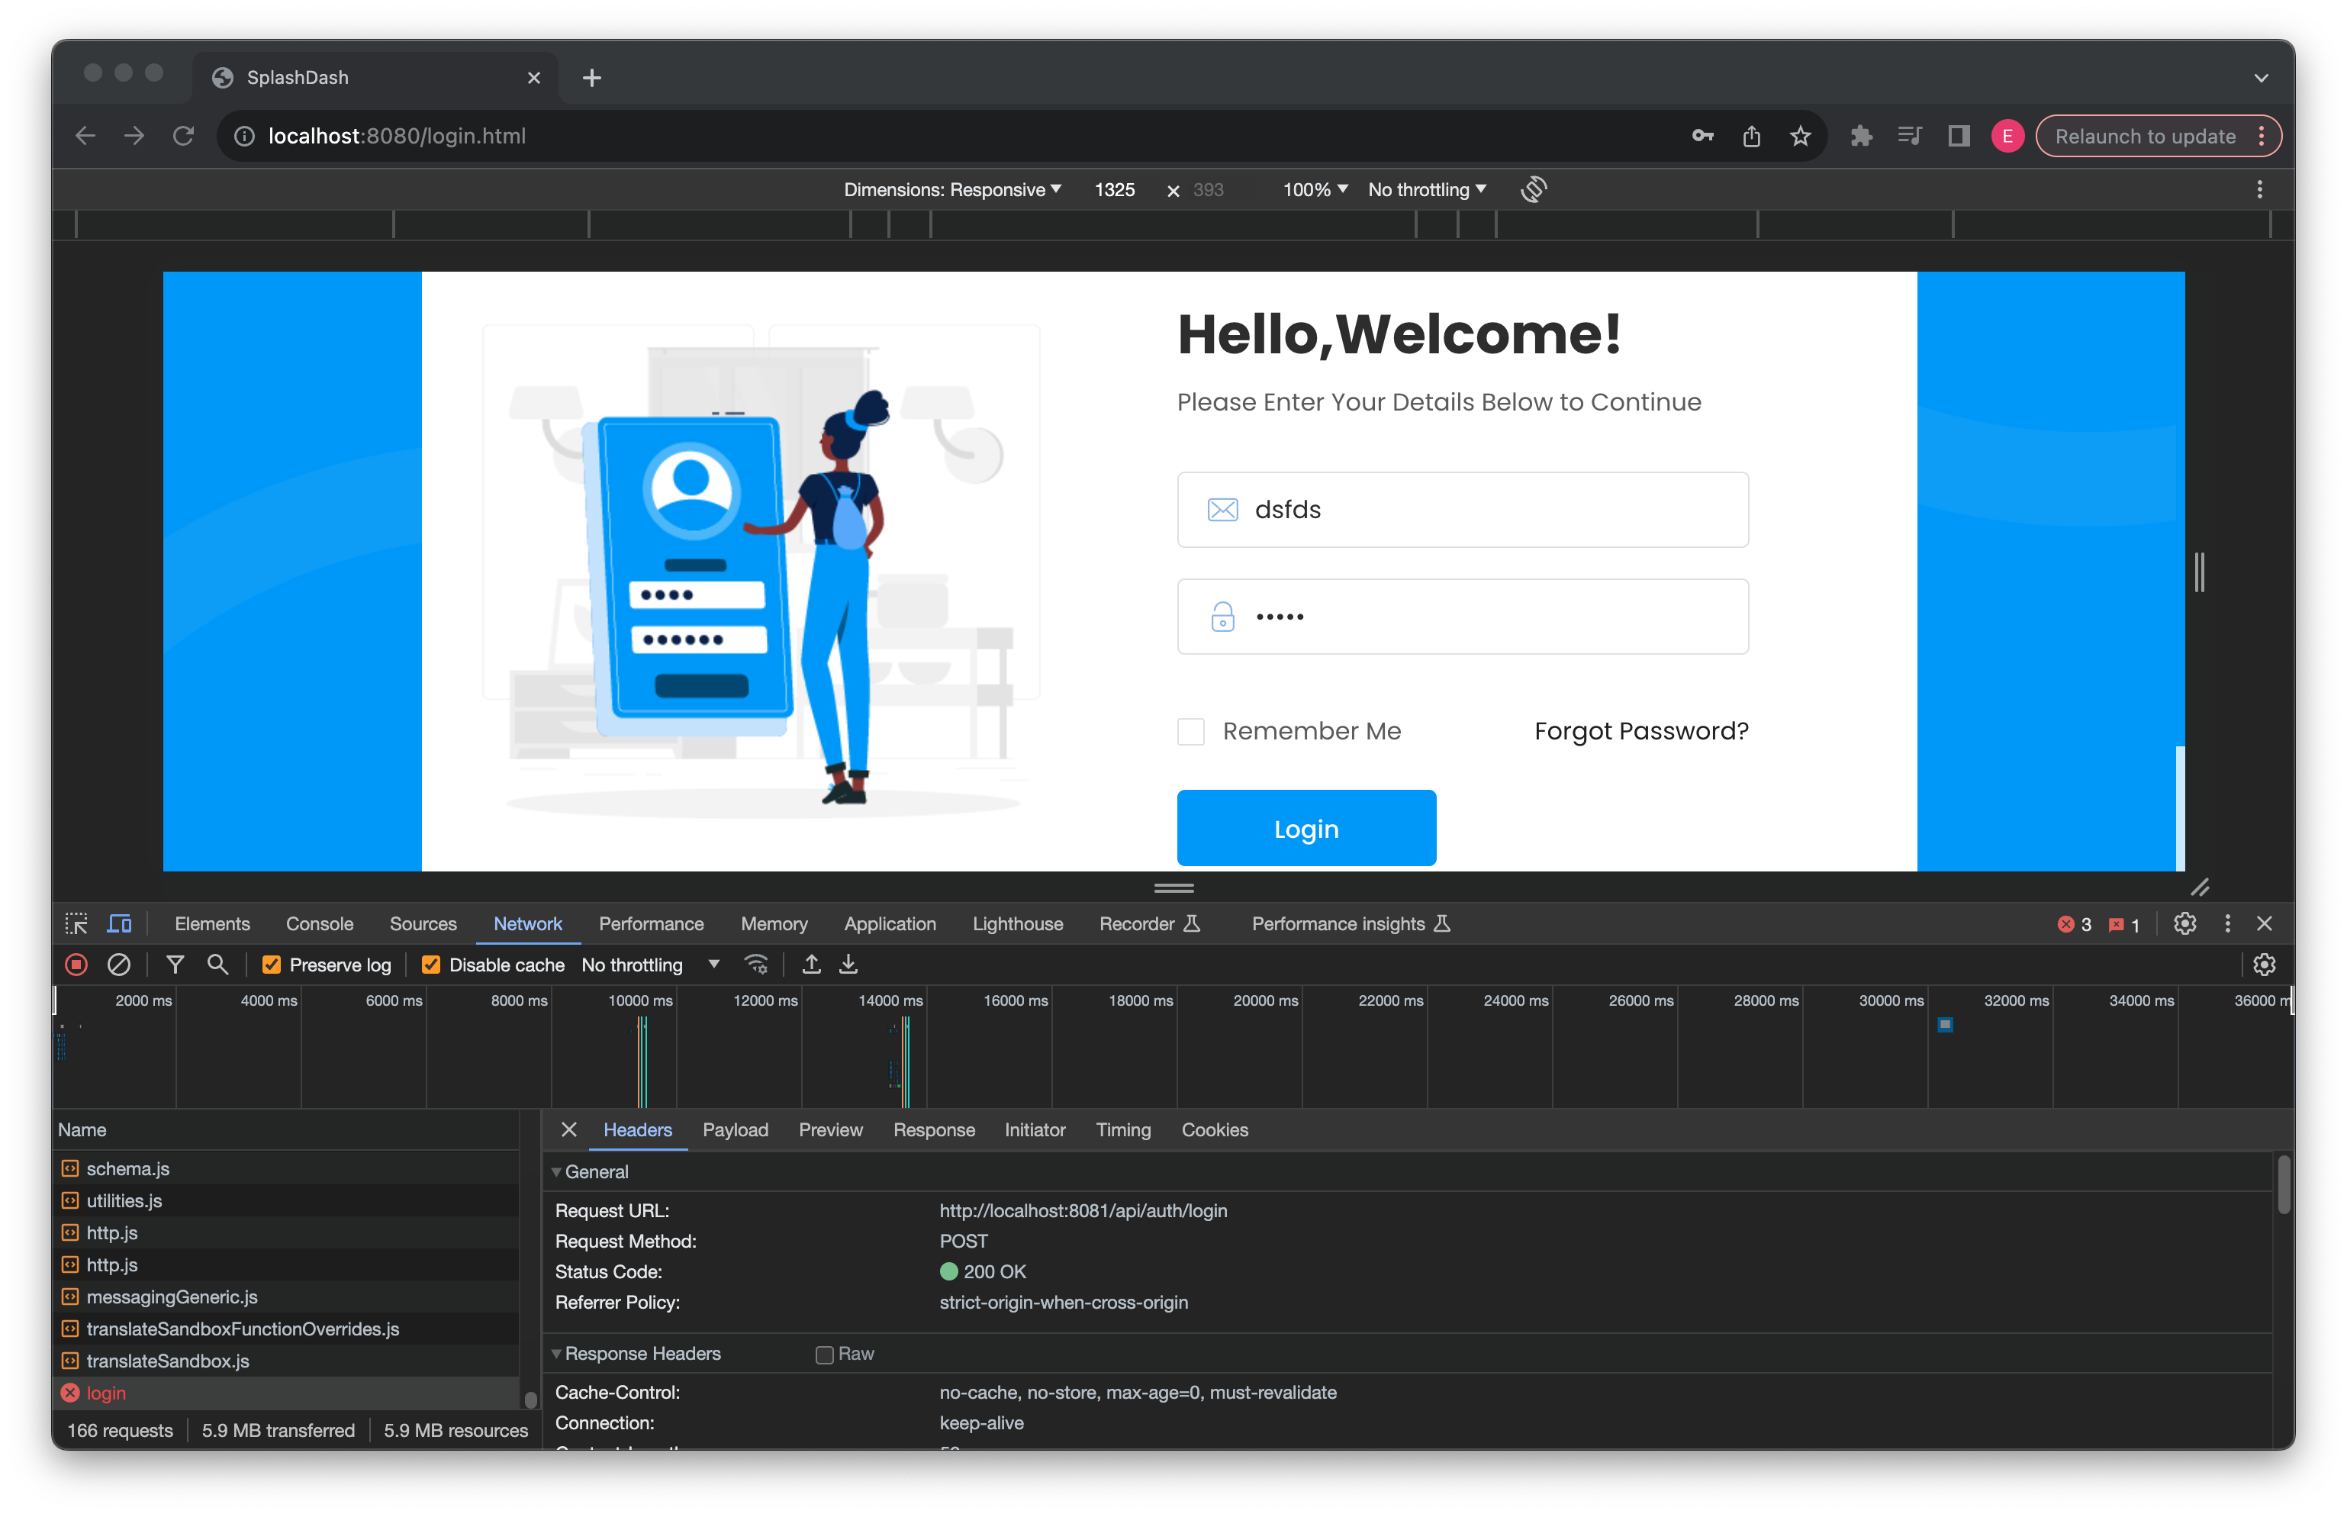Image resolution: width=2347 pixels, height=1514 pixels.
Task: Click the email input field
Action: [x=1461, y=509]
